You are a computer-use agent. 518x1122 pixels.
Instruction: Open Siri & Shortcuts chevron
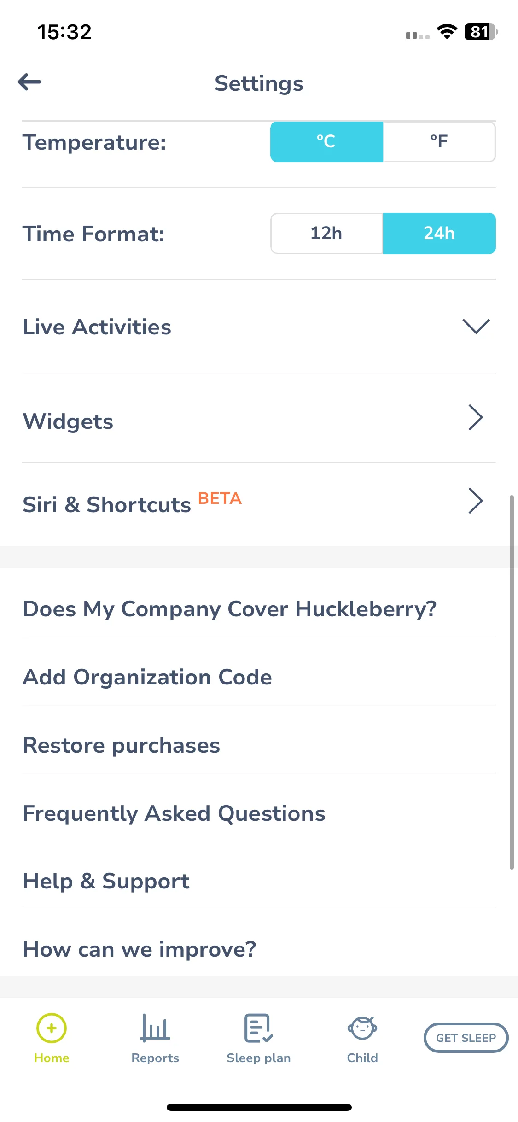476,501
